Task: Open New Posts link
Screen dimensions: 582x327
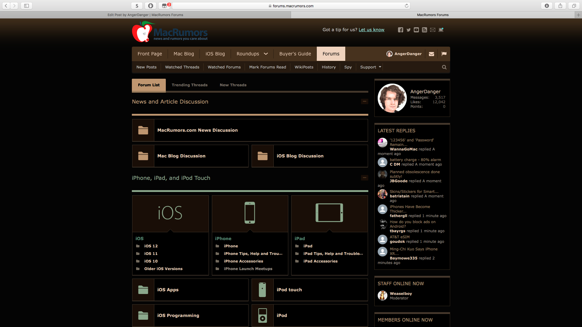Action: [x=146, y=67]
